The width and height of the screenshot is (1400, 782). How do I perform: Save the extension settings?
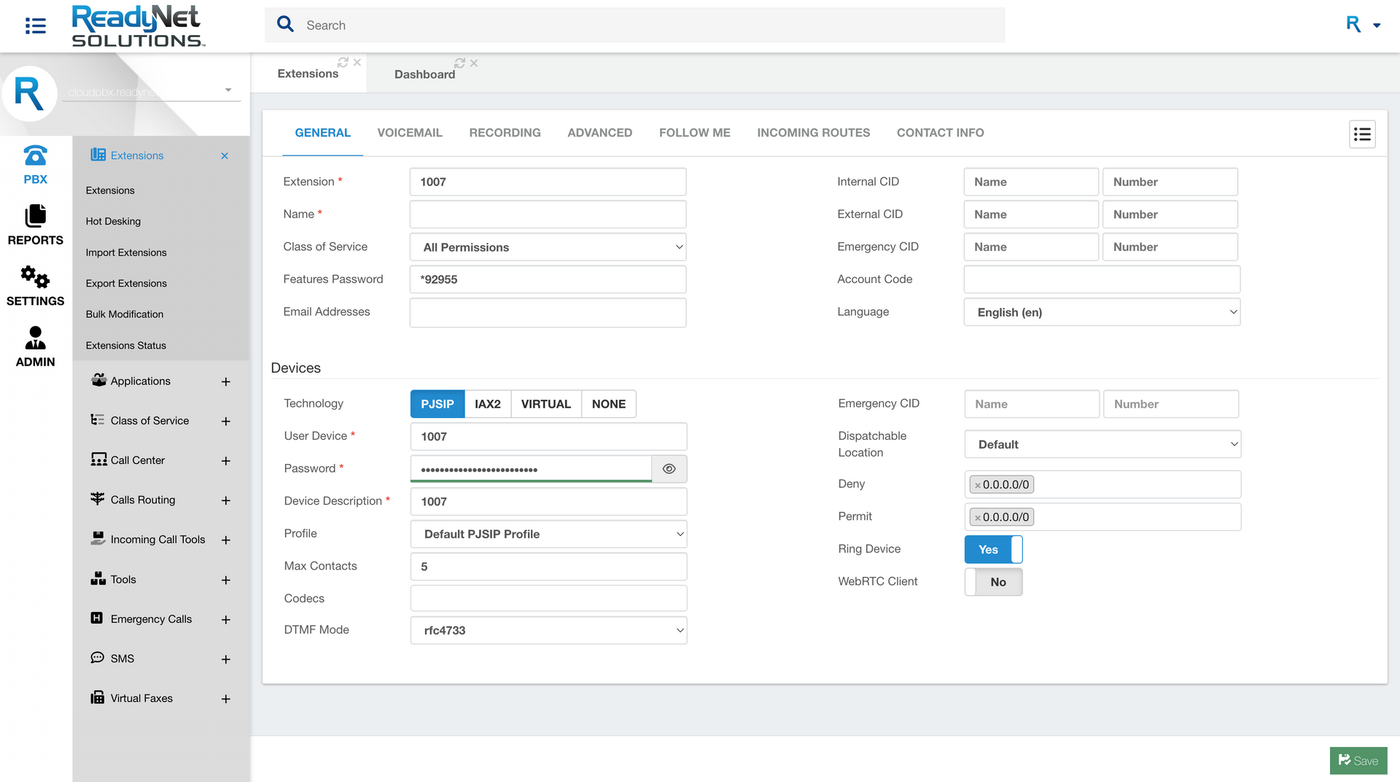(1358, 760)
